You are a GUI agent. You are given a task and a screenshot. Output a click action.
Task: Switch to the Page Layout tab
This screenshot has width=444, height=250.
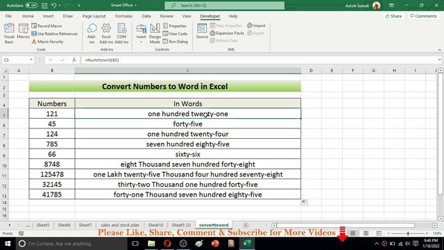[x=94, y=16]
